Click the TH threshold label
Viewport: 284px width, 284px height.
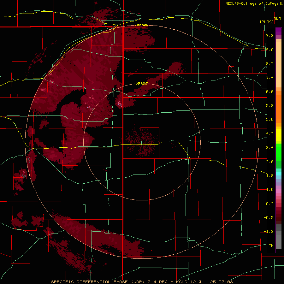271,246
